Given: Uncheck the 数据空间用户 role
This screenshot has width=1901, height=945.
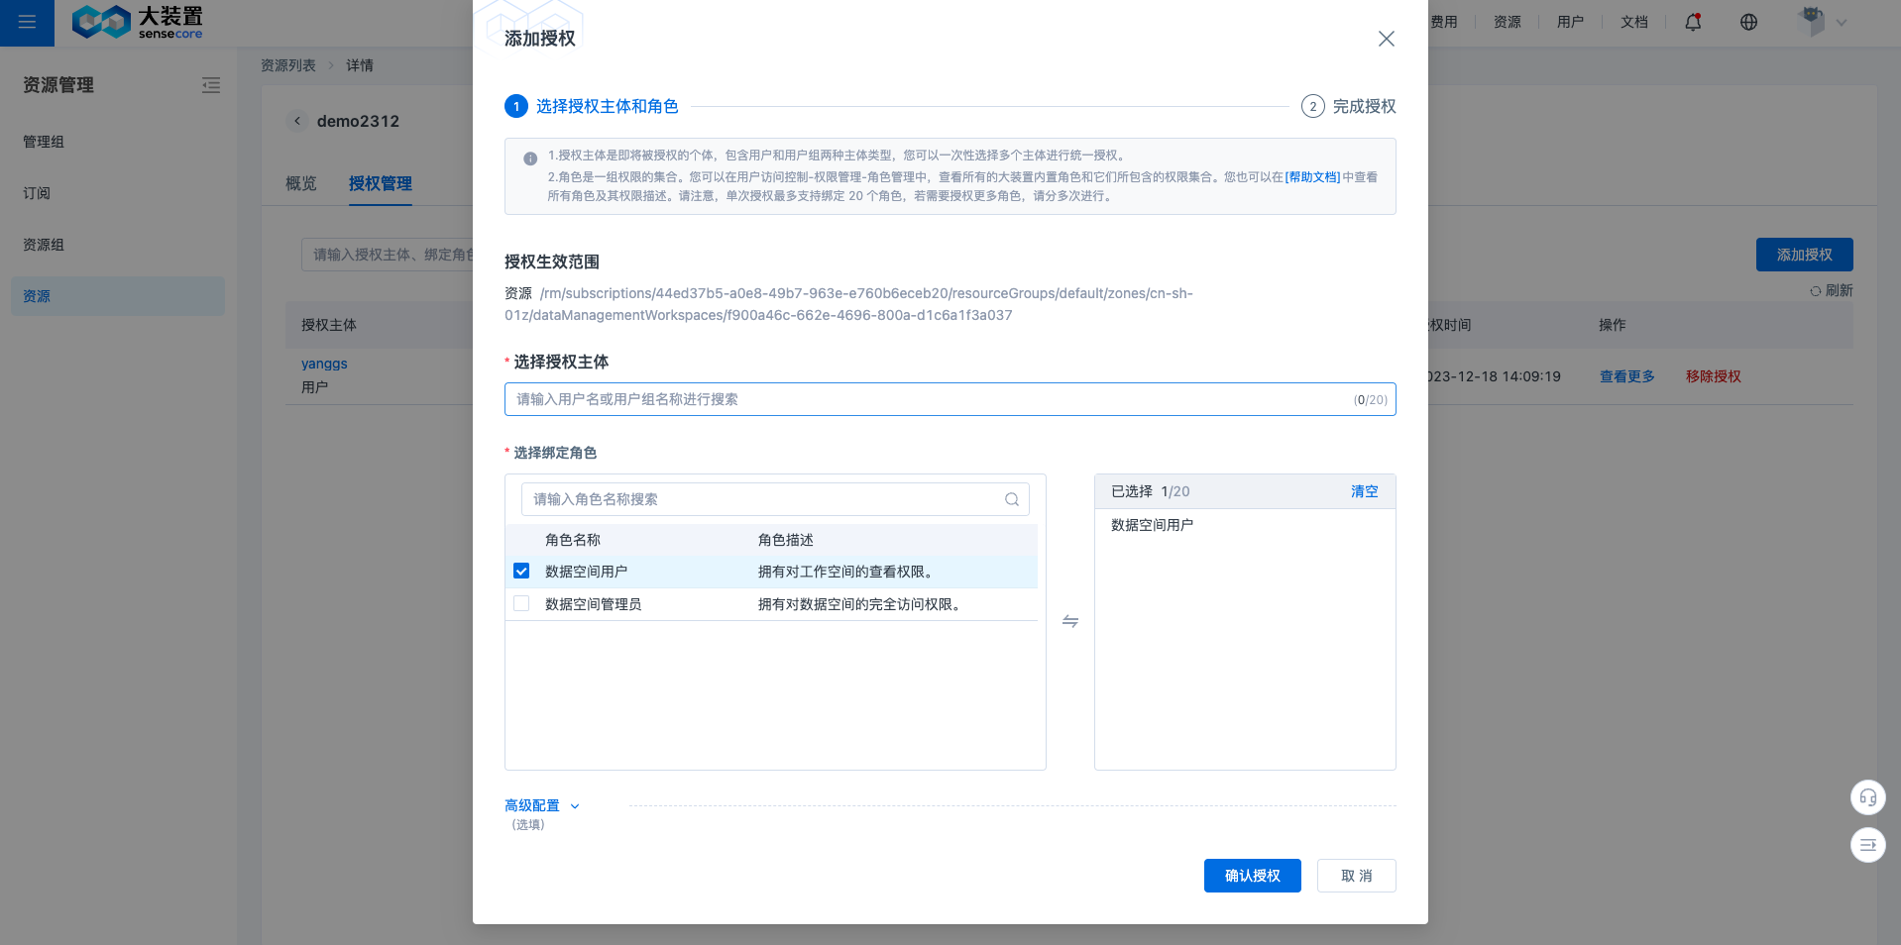Looking at the screenshot, I should click(521, 571).
